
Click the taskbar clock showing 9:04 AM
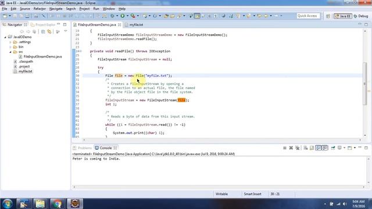[358, 204]
